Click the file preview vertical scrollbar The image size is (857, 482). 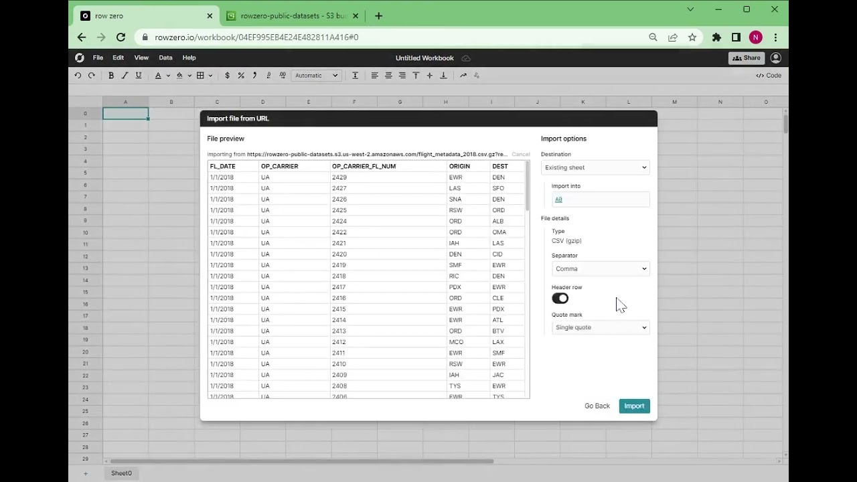(528, 187)
